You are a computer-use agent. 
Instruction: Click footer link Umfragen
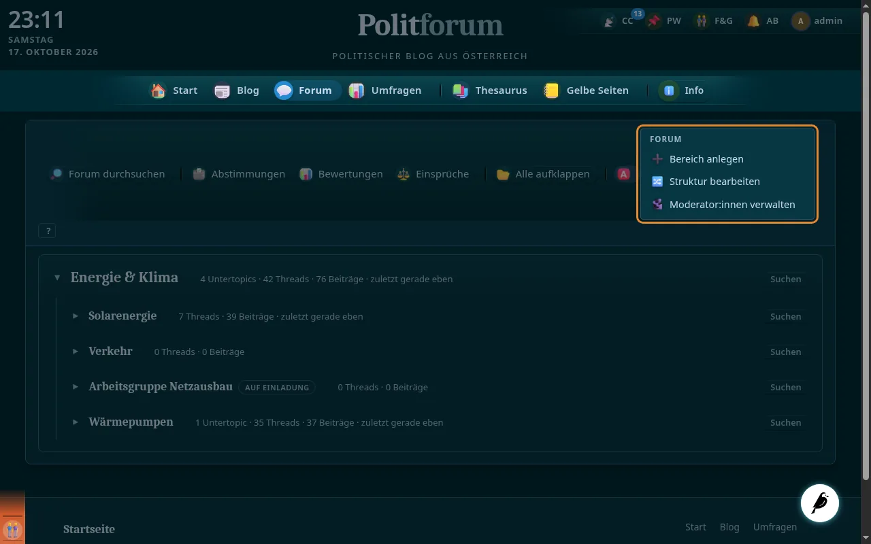click(x=775, y=527)
